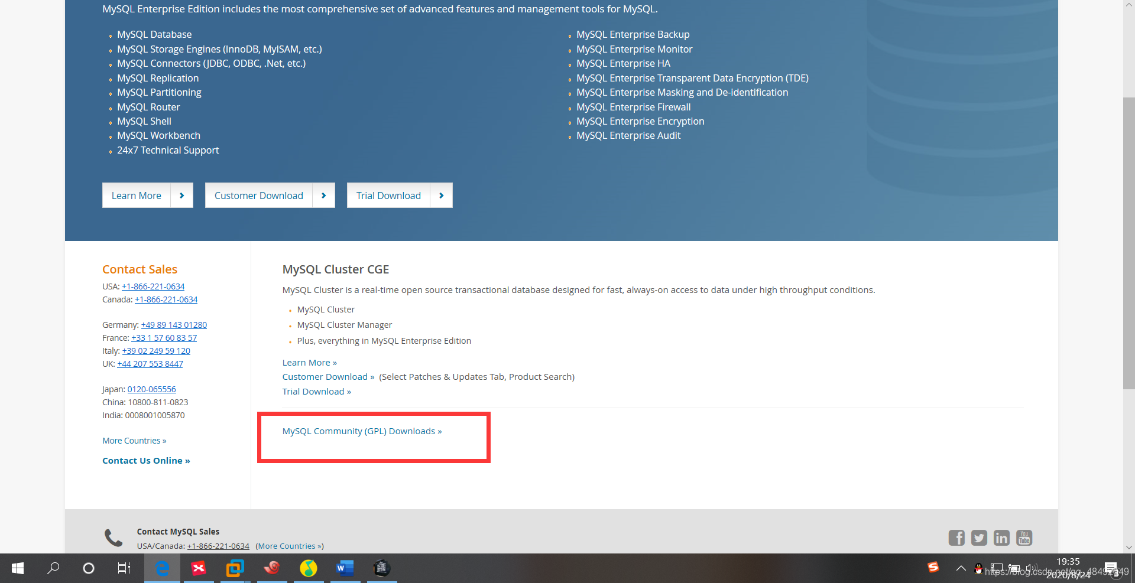Viewport: 1135px width, 583px height.
Task: Call Canada sales phone number
Action: tap(166, 299)
